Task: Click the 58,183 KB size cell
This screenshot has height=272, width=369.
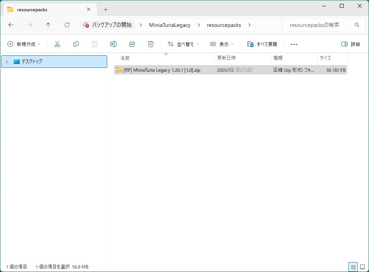Action: pos(336,70)
